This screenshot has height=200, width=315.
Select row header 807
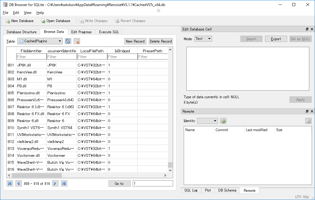coord(11,107)
